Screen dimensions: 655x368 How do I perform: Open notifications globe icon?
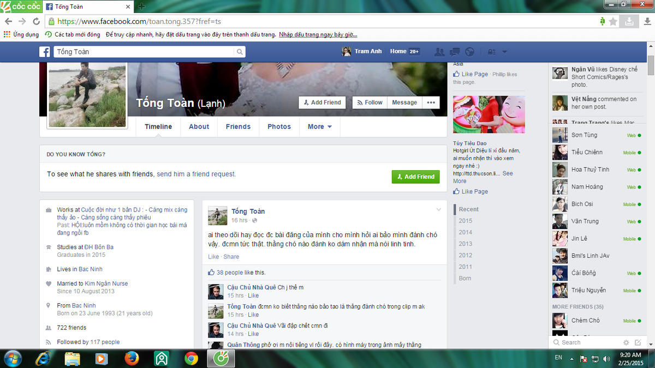click(x=469, y=52)
